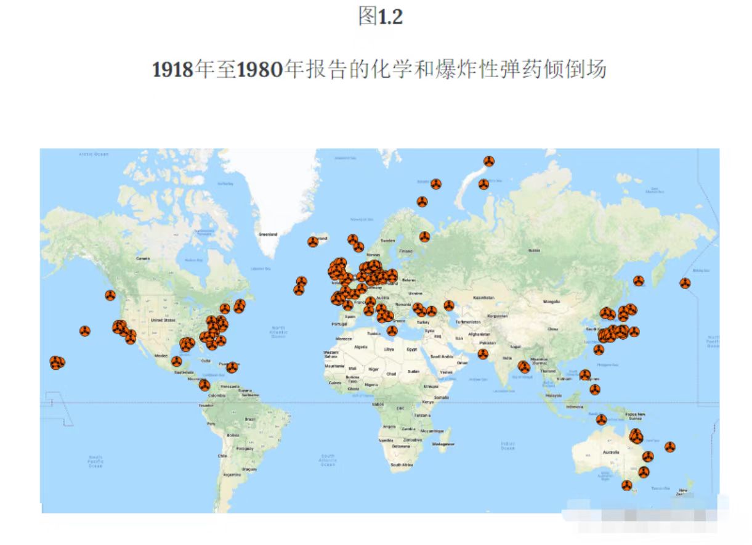The height and width of the screenshot is (545, 752).
Task: Click the marker on Mexico's Yucatan coast
Action: (177, 361)
